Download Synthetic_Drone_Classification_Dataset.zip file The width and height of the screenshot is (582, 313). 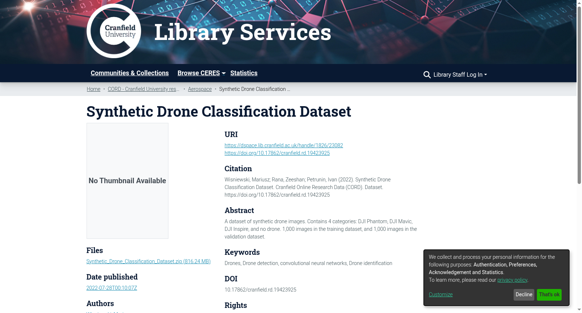coord(148,261)
